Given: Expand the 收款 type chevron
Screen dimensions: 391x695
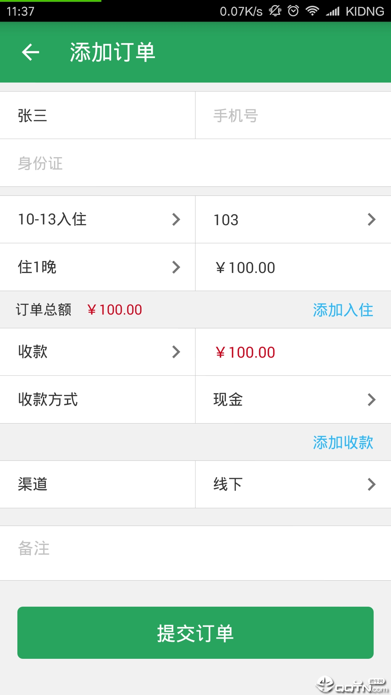Looking at the screenshot, I should pyautogui.click(x=176, y=352).
